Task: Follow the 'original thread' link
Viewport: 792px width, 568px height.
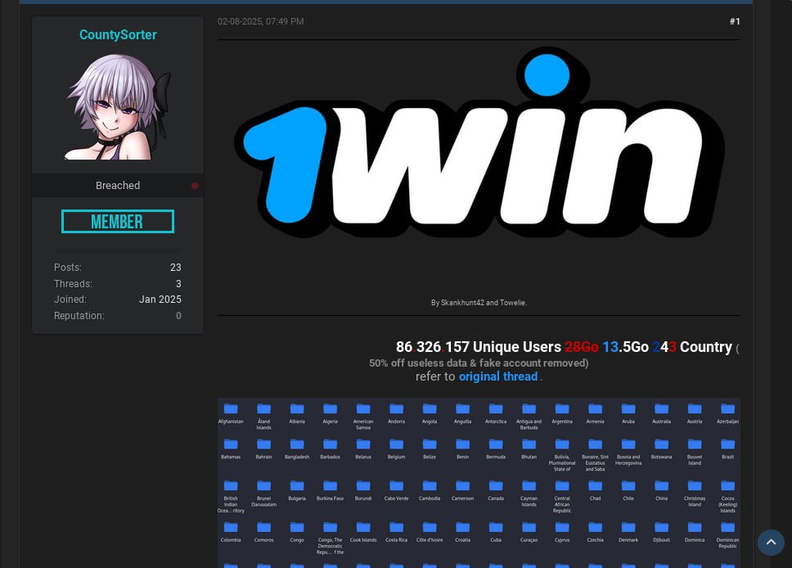Action: [498, 376]
